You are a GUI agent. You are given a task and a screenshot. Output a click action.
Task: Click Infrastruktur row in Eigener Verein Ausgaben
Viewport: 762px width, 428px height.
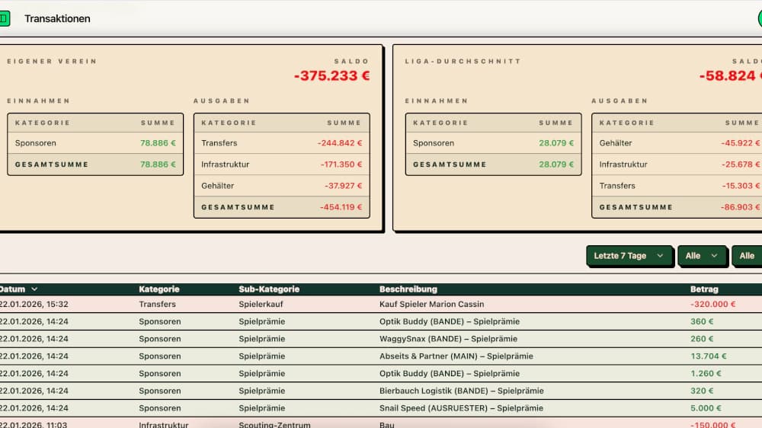click(281, 164)
